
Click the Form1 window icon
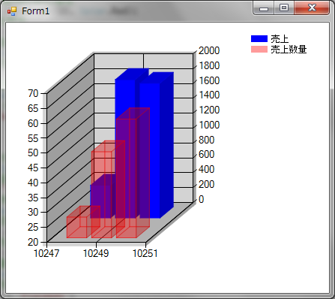pos(12,11)
